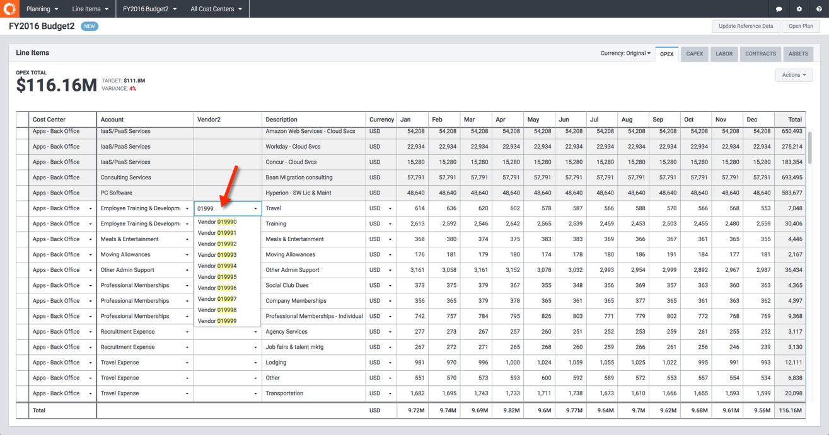Select Vendor 019994 from the suggestion list
Image resolution: width=829 pixels, height=435 pixels.
point(217,266)
